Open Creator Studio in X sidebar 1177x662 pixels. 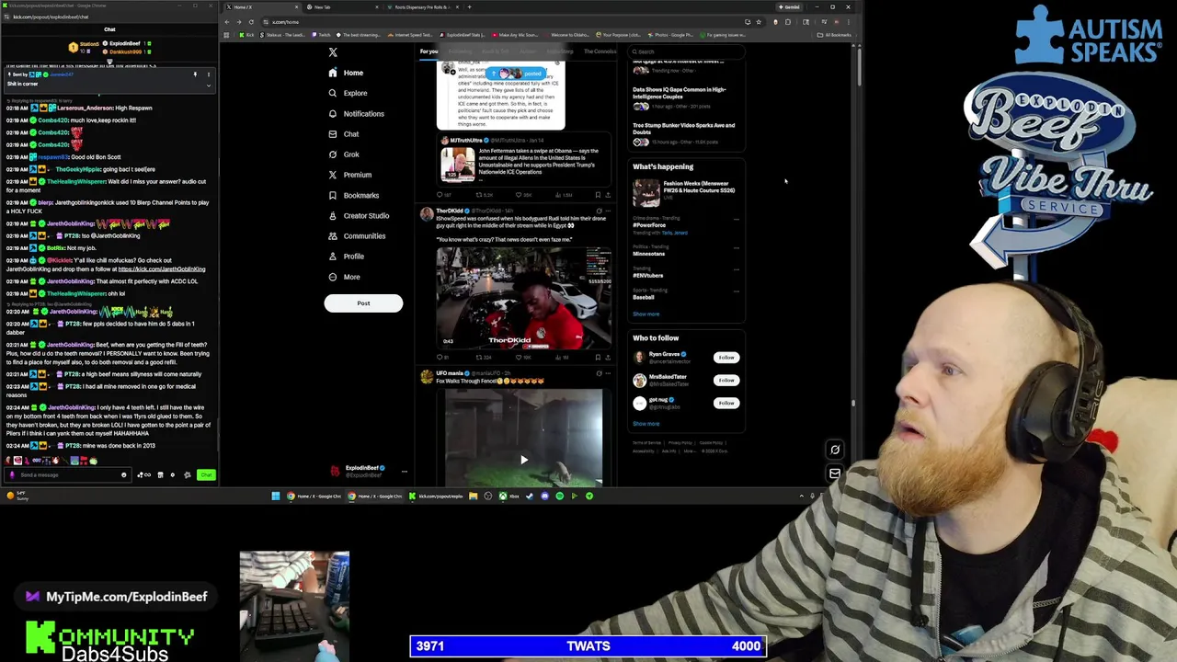point(360,215)
